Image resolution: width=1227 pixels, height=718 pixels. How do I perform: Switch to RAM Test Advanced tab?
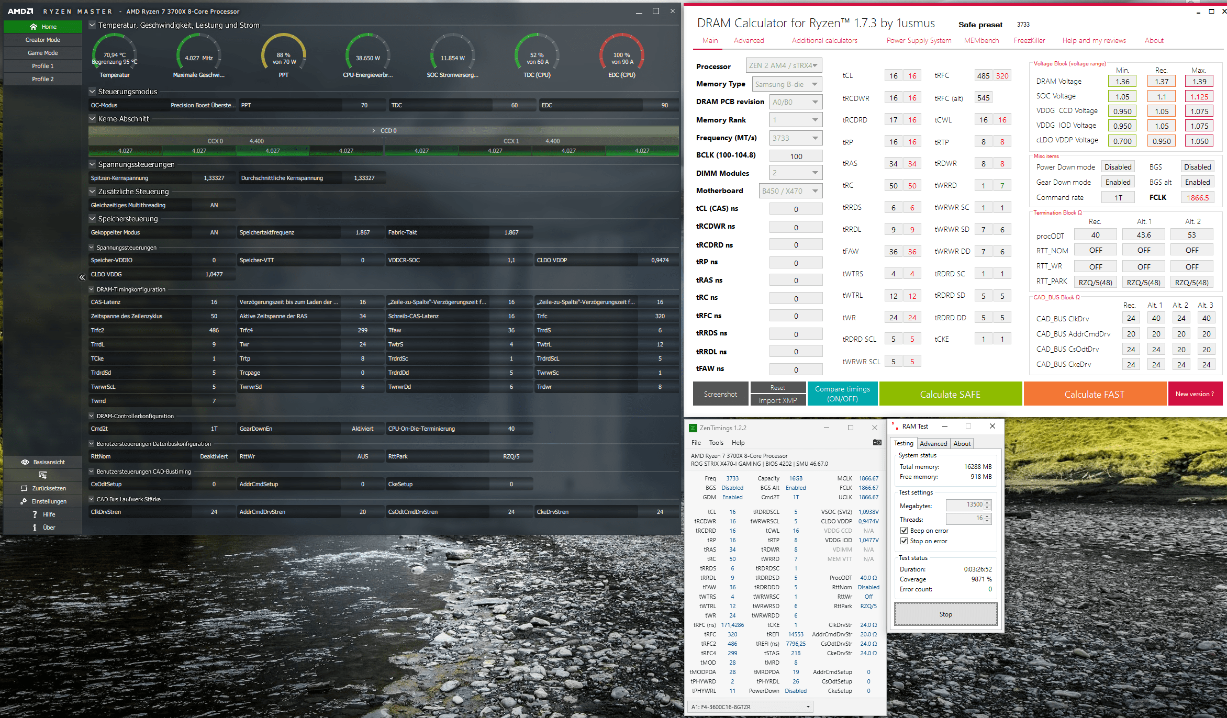coord(933,444)
